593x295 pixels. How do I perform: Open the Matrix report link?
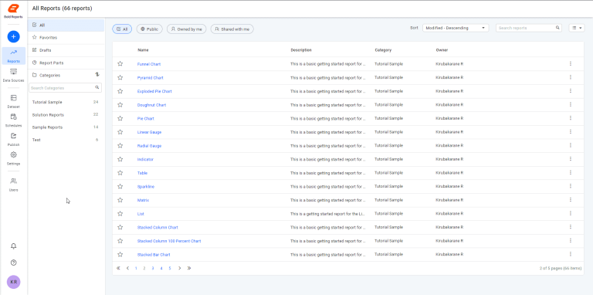pos(143,201)
